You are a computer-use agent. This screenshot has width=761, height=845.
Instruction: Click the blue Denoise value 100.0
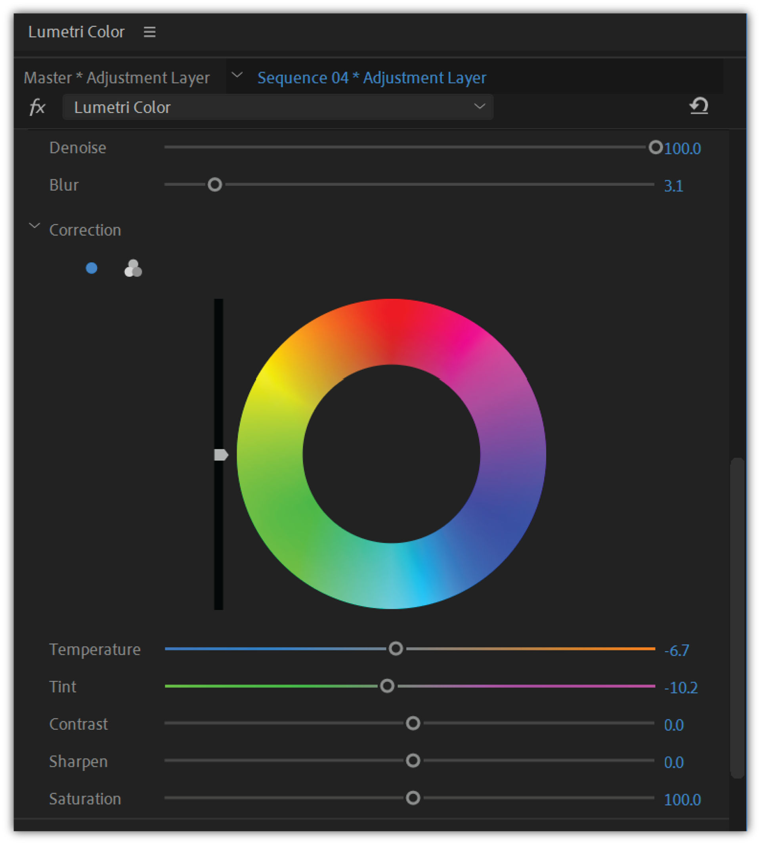point(683,148)
